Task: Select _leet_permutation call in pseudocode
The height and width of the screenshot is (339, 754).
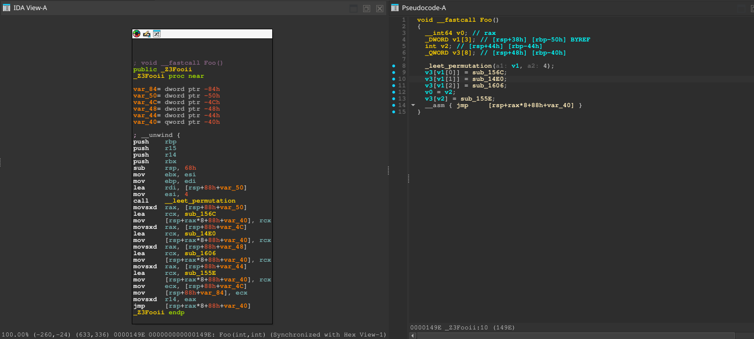Action: click(x=458, y=66)
